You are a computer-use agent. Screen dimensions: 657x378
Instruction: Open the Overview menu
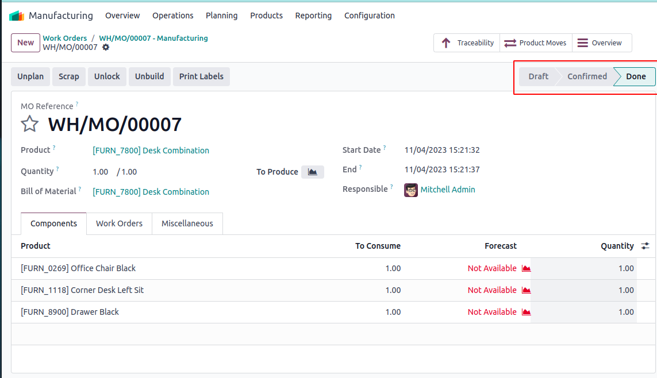tap(122, 16)
